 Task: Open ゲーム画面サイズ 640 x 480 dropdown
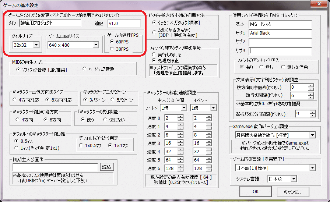(x=96, y=45)
